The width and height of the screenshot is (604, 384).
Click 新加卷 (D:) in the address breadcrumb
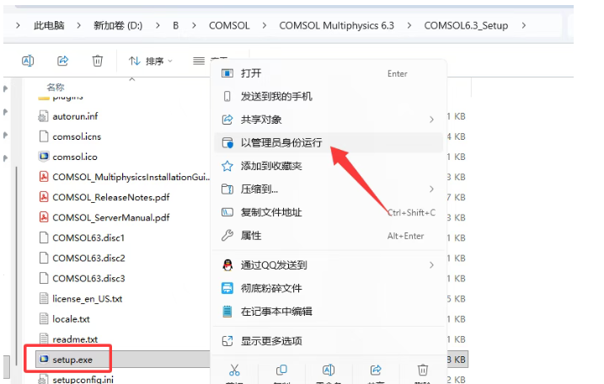click(x=118, y=25)
